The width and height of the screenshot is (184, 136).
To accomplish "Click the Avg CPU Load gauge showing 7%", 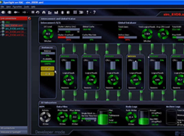I will 163,34.
